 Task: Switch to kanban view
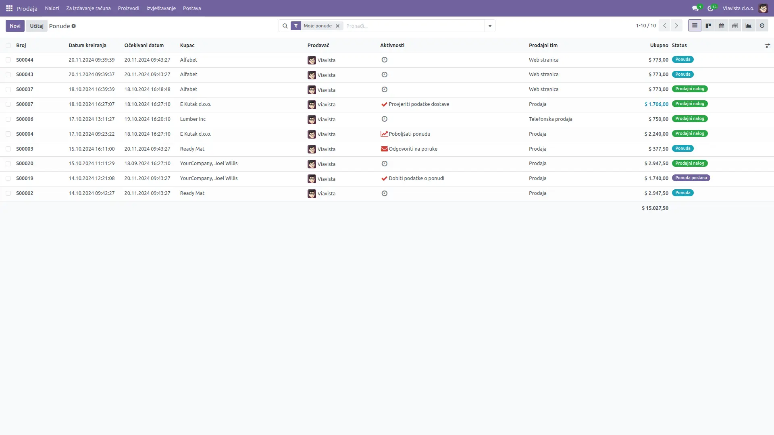pos(708,25)
